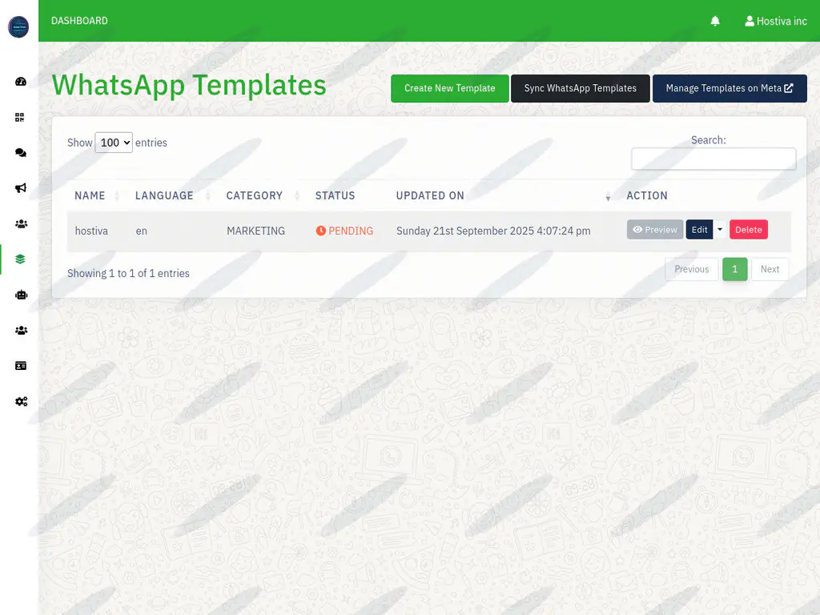Sort table by the UPDATED ON column
Screen dimensions: 820x615
pos(430,195)
